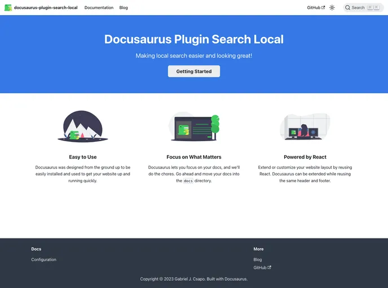Click the K shortcut key hint
388x288 pixels.
[x=376, y=7]
